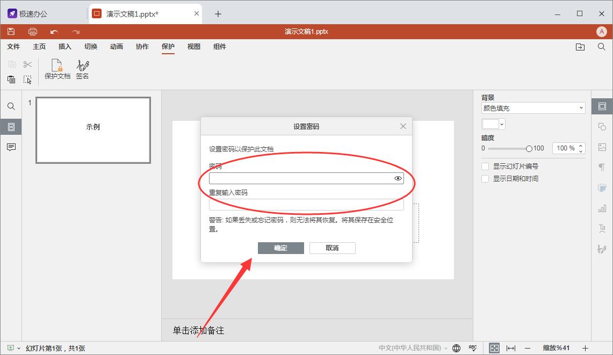Cancel the dialog with 取消 button
This screenshot has height=355, width=613.
[x=333, y=248]
